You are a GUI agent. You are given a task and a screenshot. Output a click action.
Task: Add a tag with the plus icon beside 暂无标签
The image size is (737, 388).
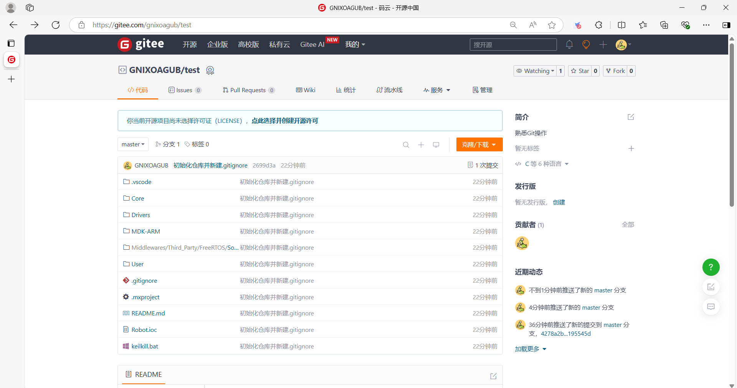click(631, 148)
